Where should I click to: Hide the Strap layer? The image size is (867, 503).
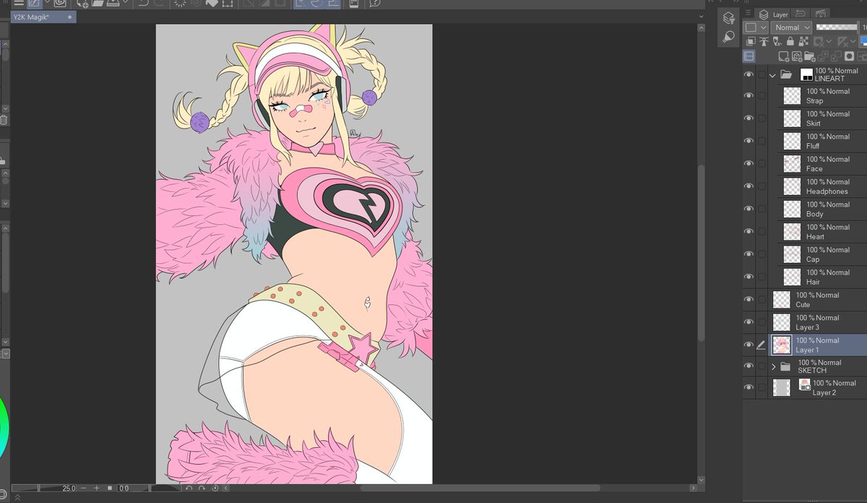pos(749,95)
